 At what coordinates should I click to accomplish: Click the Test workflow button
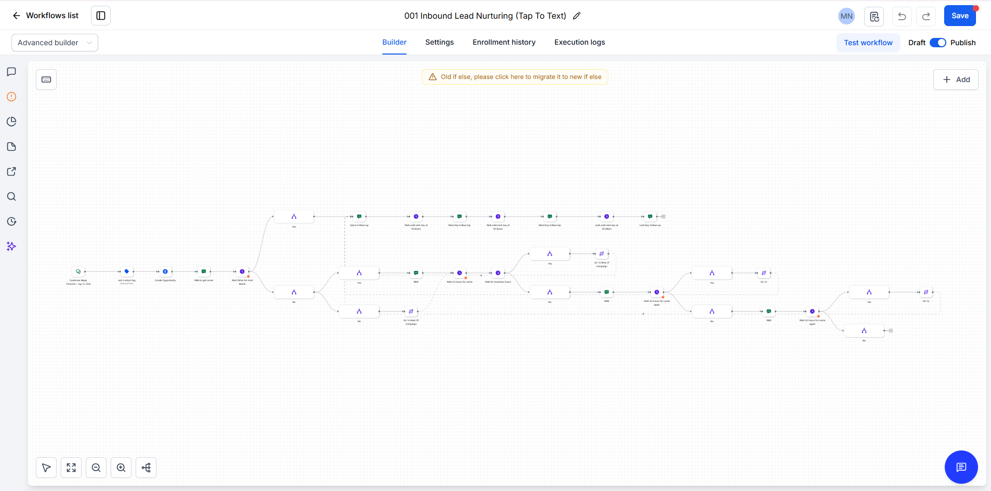(868, 43)
